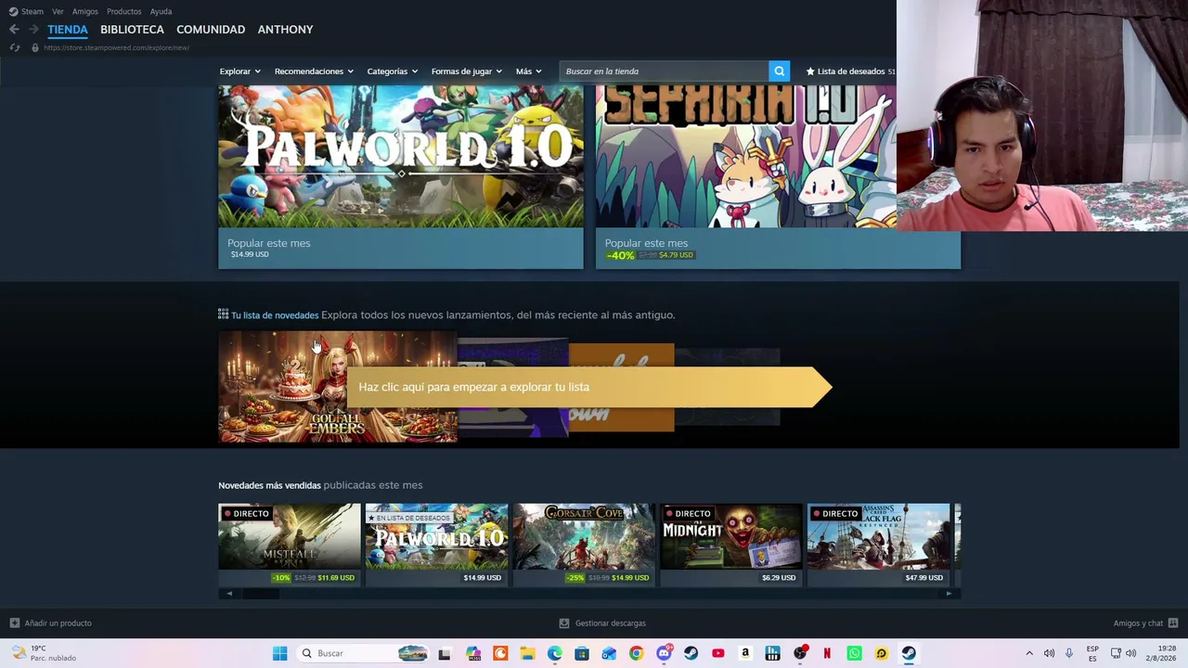Open the Windows Start menu
Image resolution: width=1188 pixels, height=668 pixels.
coord(279,653)
